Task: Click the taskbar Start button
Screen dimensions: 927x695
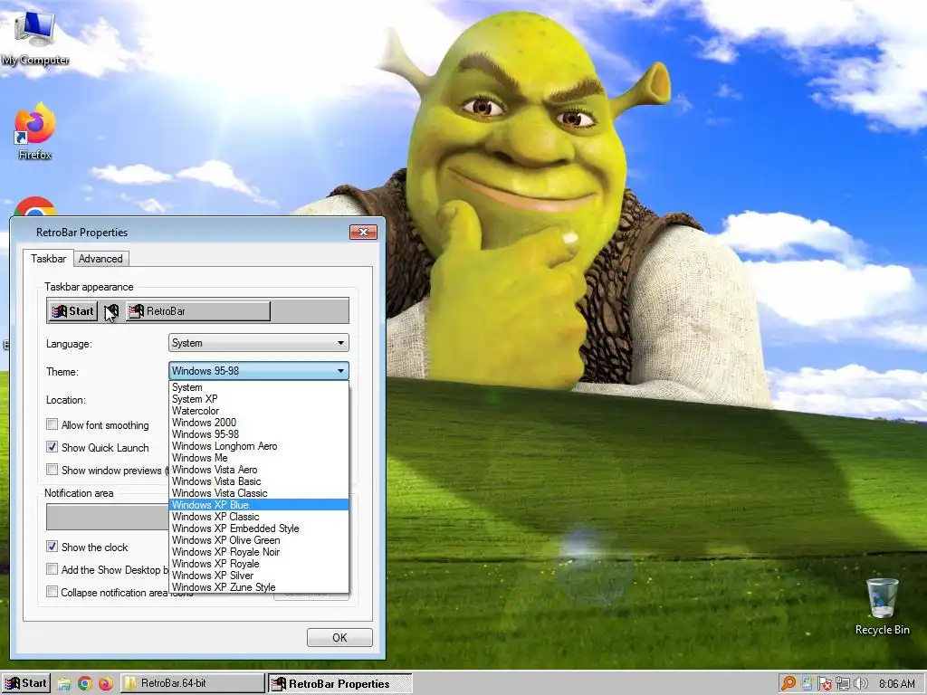Action: pos(26,684)
